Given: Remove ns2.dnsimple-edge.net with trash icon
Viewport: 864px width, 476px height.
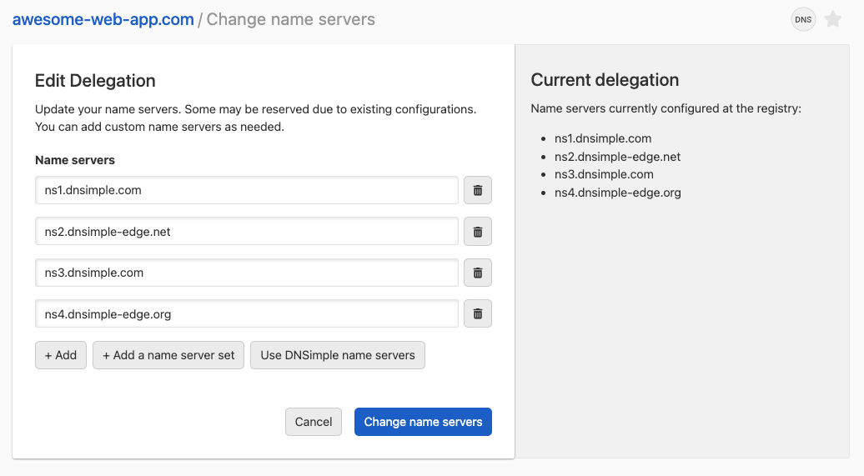Looking at the screenshot, I should tap(478, 232).
